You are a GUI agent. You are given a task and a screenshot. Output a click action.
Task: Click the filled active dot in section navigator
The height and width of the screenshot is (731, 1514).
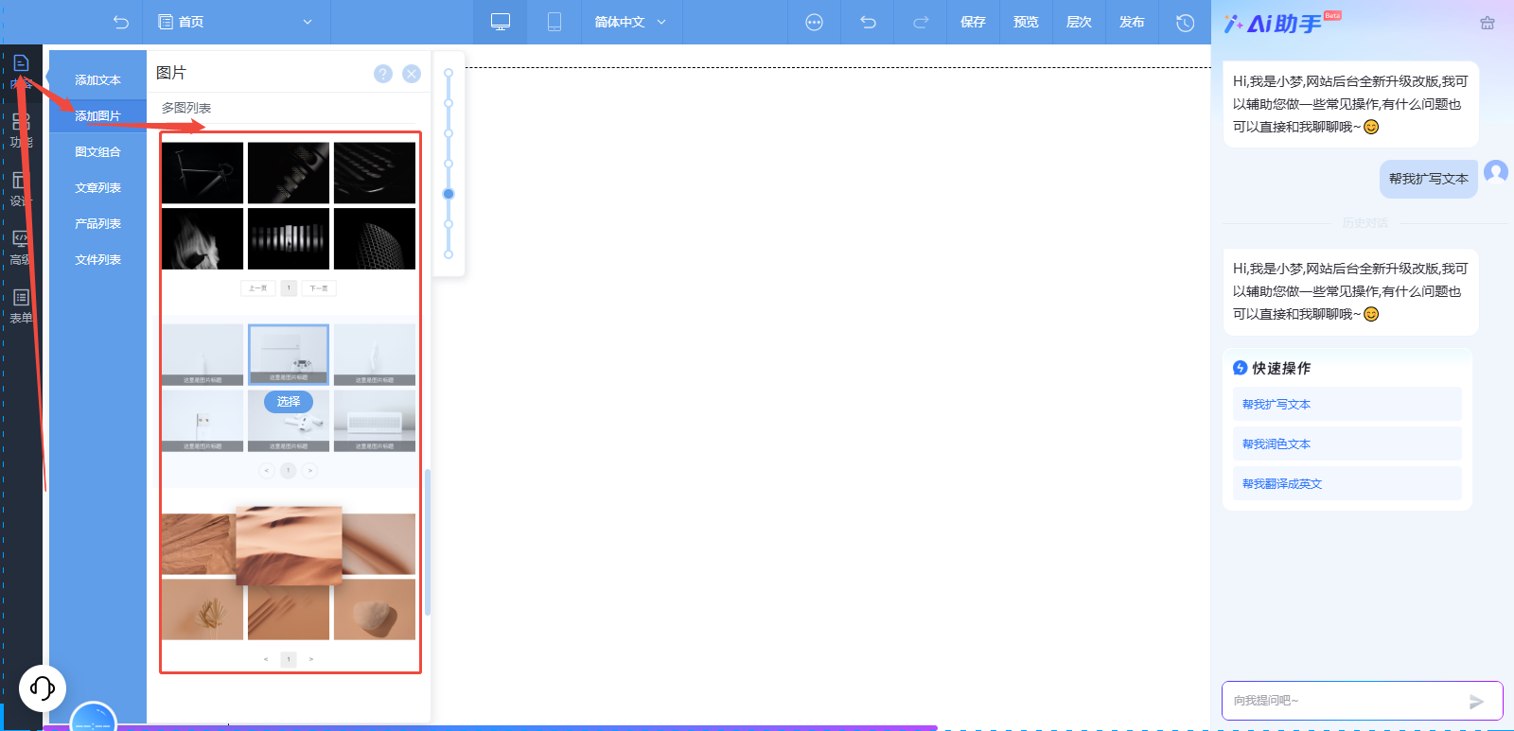449,194
